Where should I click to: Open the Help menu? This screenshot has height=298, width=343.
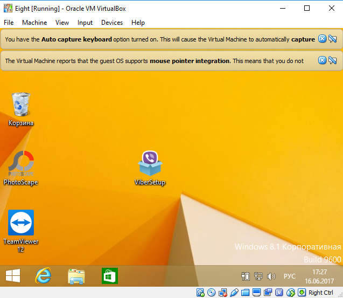138,23
